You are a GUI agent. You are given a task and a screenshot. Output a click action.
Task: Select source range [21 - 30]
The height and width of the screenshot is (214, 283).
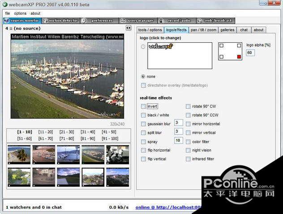pyautogui.click(x=67, y=132)
